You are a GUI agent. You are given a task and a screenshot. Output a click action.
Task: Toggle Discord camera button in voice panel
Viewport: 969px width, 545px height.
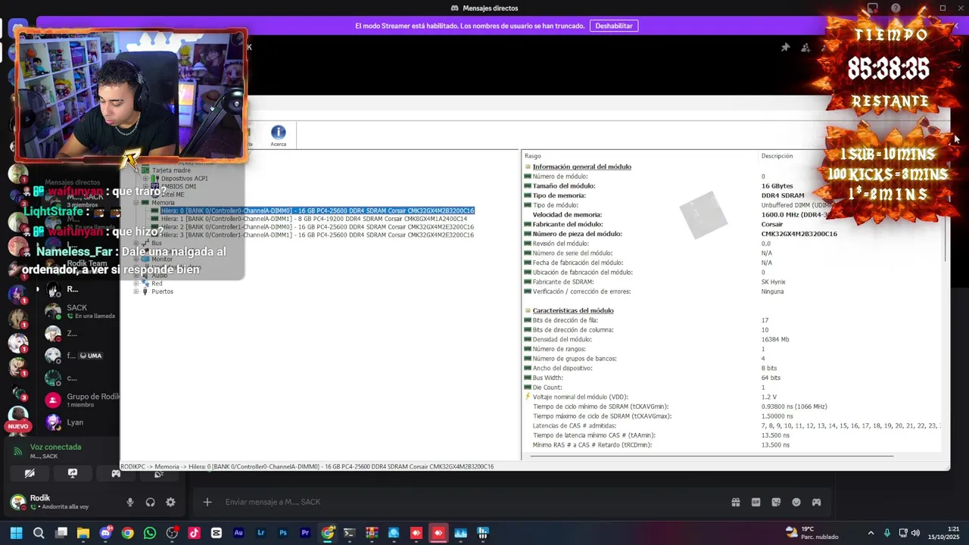[30, 473]
